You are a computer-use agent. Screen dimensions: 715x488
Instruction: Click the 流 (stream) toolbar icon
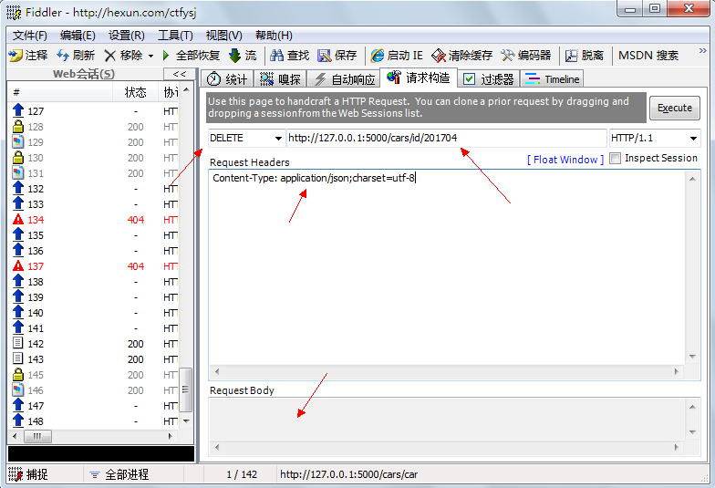(x=234, y=56)
